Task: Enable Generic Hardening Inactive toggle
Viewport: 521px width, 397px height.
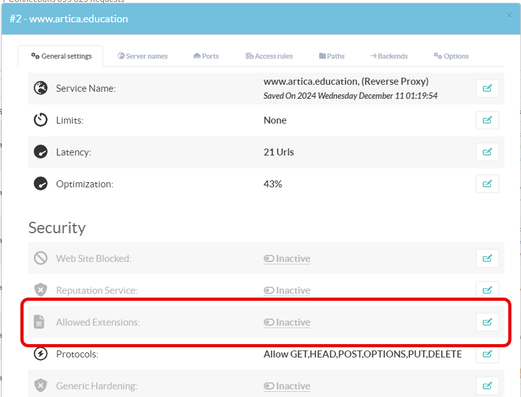Action: click(x=287, y=386)
